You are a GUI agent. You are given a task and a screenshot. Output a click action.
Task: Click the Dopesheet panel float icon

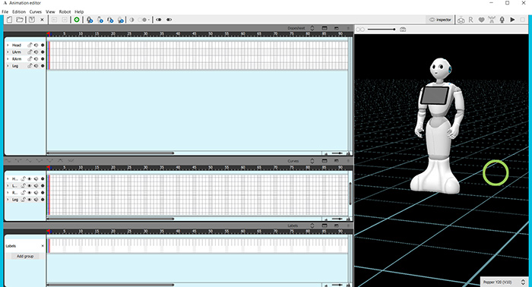(x=336, y=28)
